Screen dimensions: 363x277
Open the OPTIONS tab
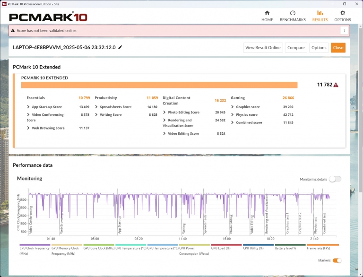pos(342,16)
